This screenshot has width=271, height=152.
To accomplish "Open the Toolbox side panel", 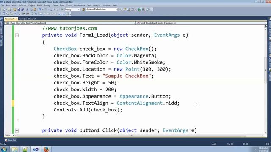I will click(x=1, y=41).
